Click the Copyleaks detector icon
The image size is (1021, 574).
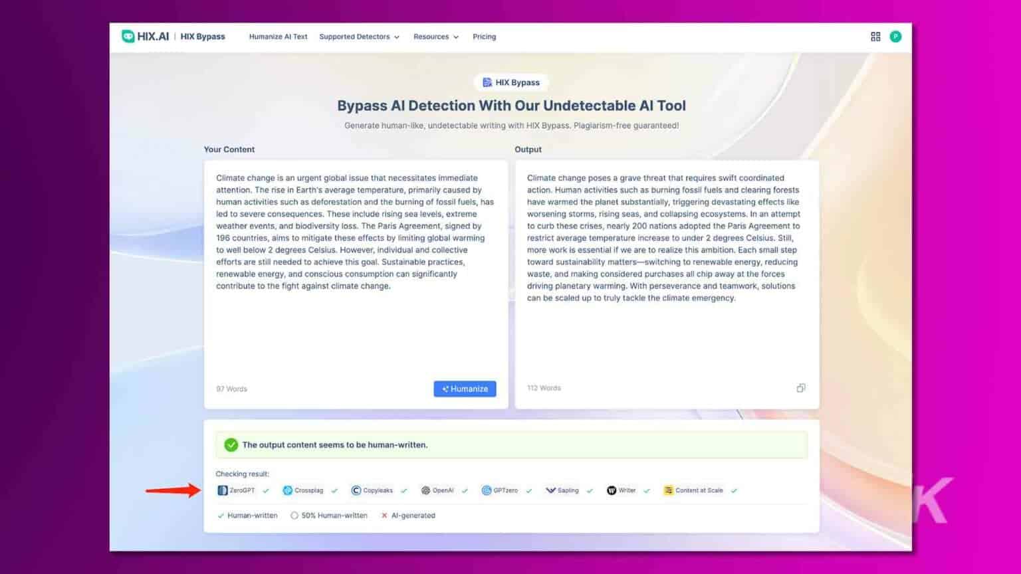[x=356, y=490]
